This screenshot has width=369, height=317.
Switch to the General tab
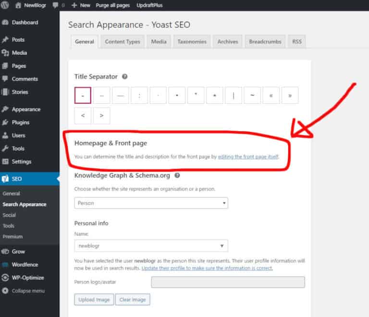coord(85,42)
